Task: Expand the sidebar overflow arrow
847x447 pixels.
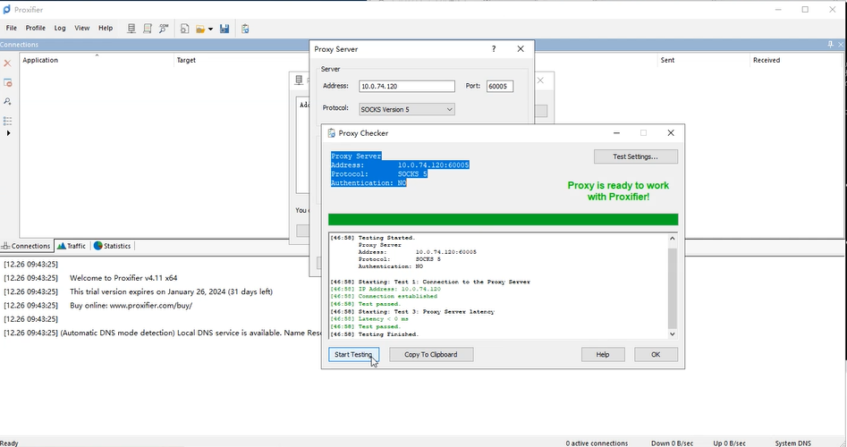Action: click(8, 133)
